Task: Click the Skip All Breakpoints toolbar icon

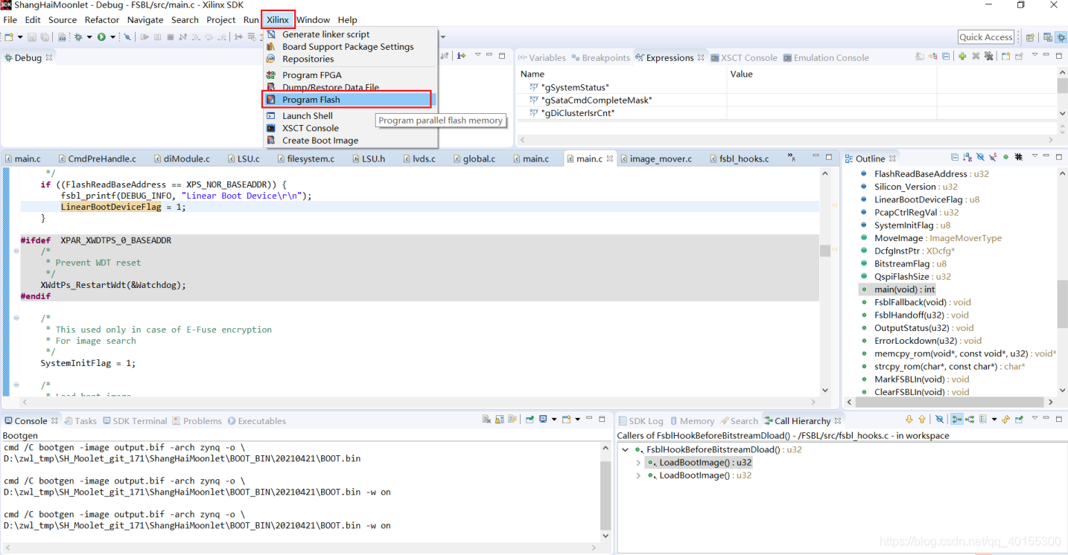Action: (127, 37)
